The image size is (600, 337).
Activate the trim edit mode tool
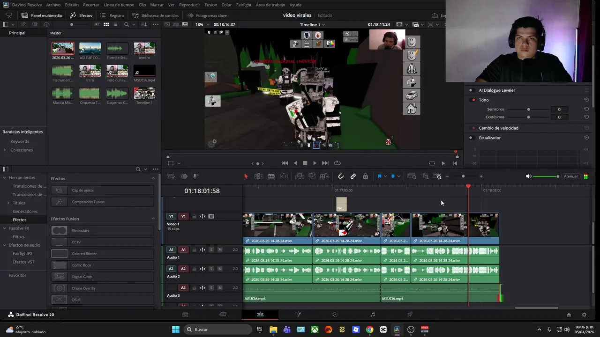[x=258, y=176]
